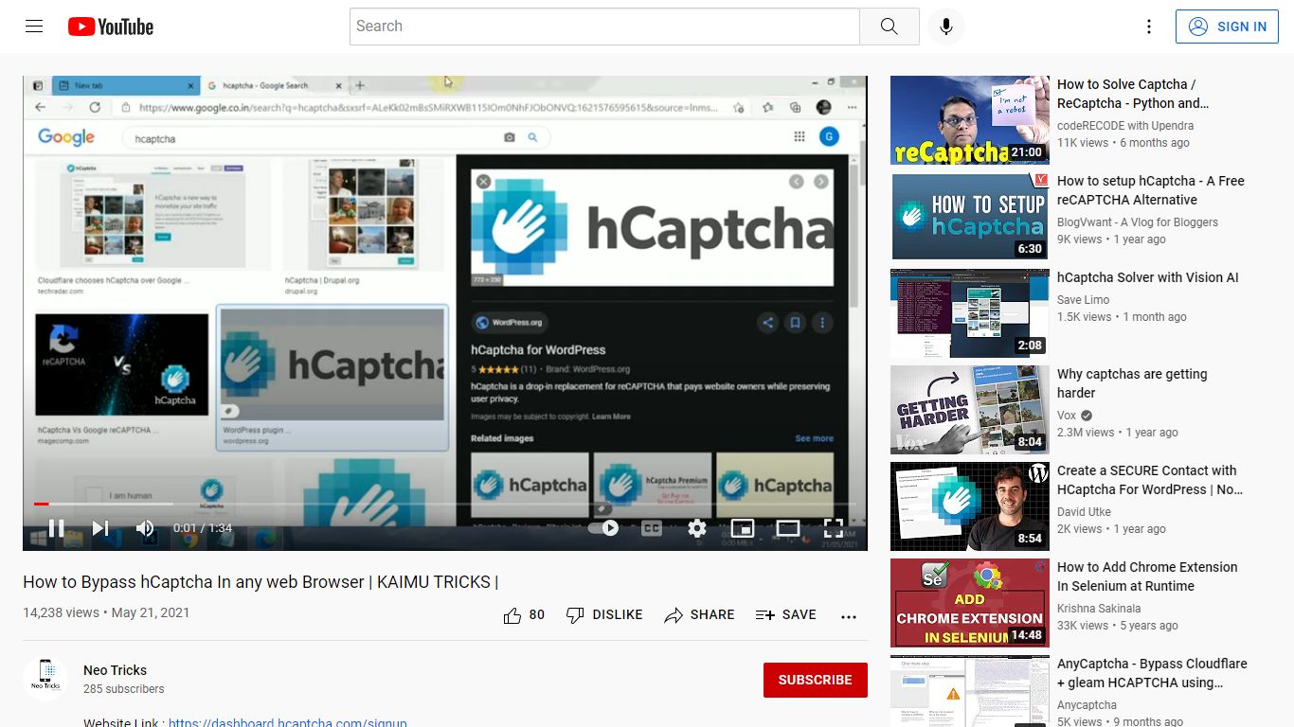Skip to the next video
Viewport: 1294px width, 727px height.
click(x=100, y=528)
